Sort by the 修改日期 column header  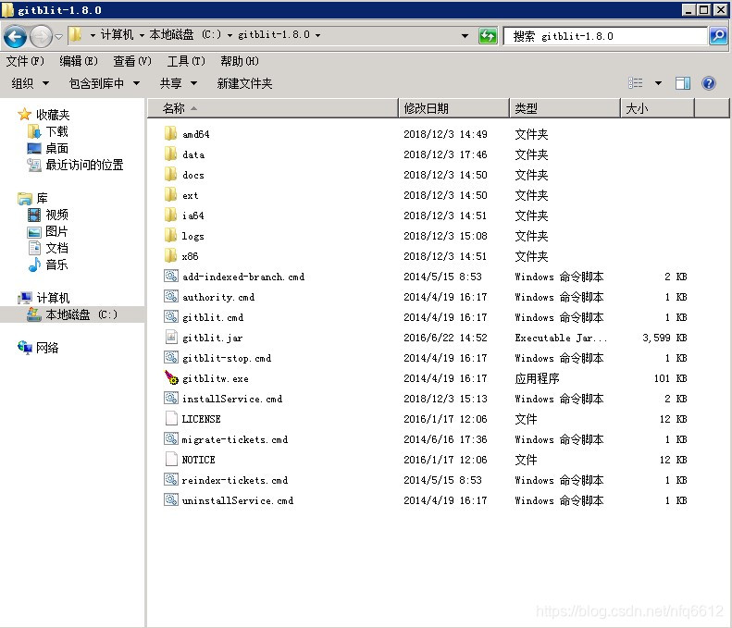453,108
